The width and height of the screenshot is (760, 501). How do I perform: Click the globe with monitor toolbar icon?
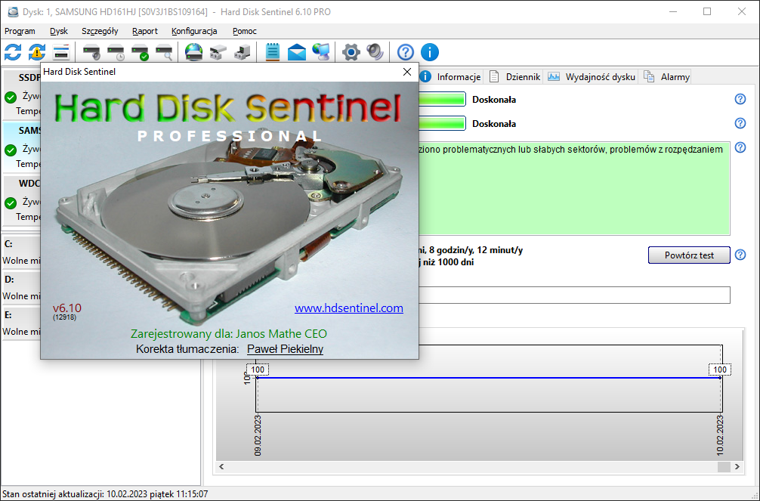pyautogui.click(x=321, y=52)
